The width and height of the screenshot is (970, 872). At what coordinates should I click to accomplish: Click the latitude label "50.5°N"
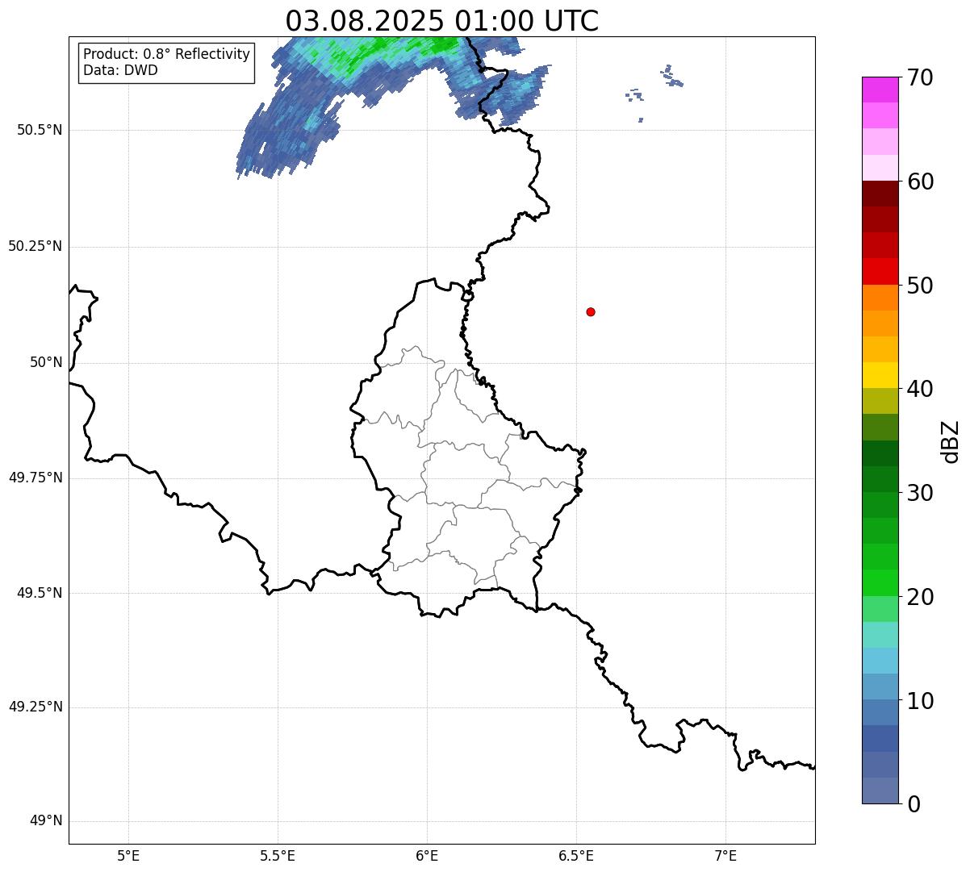[x=40, y=130]
